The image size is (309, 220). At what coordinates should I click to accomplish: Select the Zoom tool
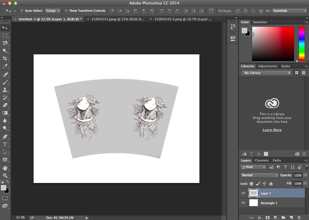(x=5, y=175)
